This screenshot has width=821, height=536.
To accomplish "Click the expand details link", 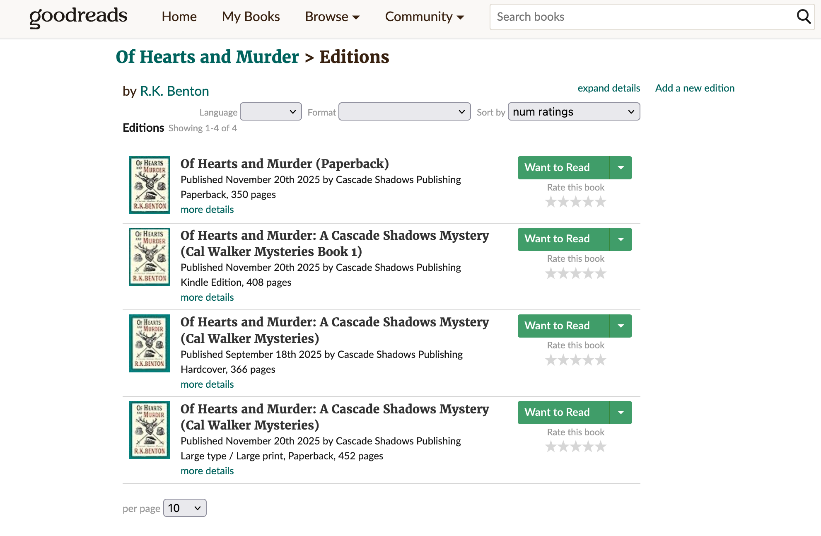I will 609,88.
